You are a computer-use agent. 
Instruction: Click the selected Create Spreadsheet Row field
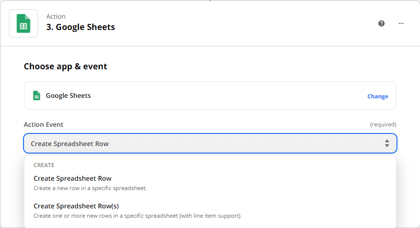(188, 144)
